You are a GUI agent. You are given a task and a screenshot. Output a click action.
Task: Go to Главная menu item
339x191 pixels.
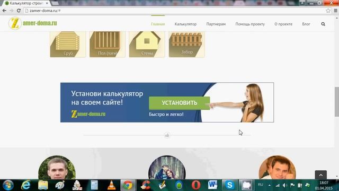[158, 24]
